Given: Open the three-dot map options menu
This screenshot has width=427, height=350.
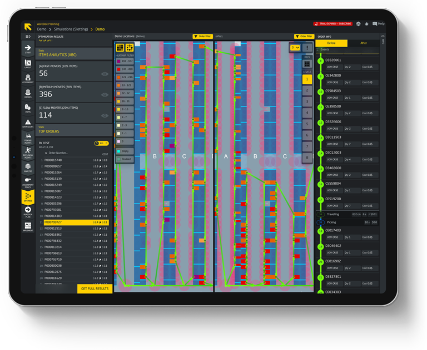Looking at the screenshot, I should click(x=307, y=48).
